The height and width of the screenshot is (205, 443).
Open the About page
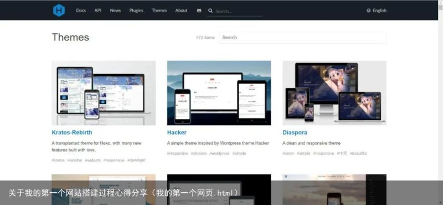181,10
